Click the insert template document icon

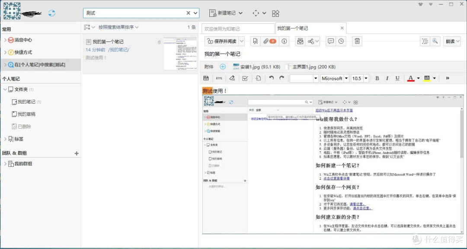(258, 78)
